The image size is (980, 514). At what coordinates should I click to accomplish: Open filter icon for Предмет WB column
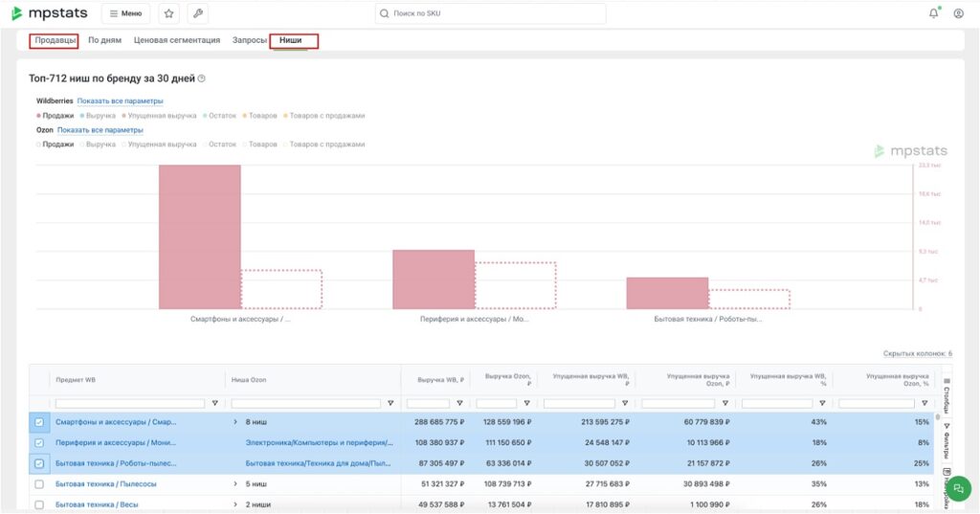tap(214, 403)
